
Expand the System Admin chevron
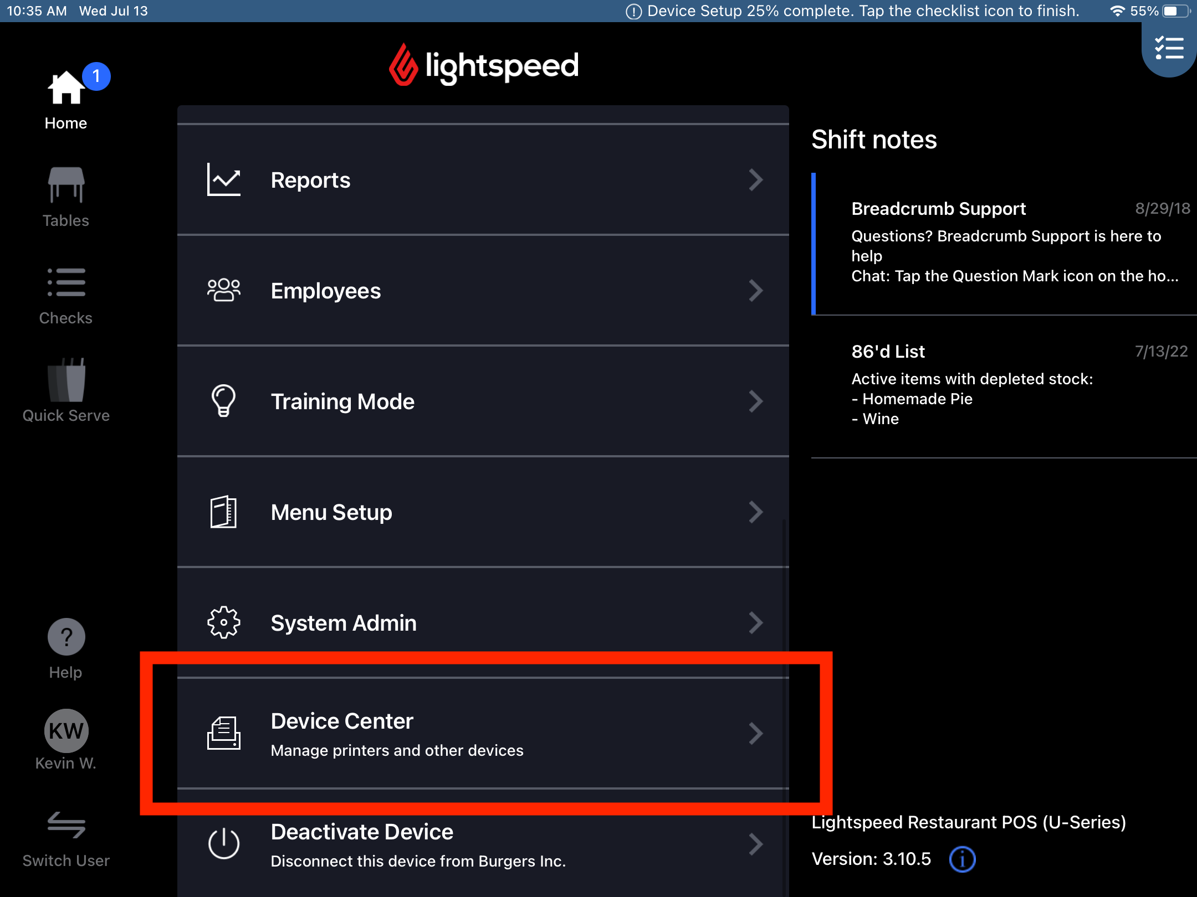pyautogui.click(x=755, y=622)
